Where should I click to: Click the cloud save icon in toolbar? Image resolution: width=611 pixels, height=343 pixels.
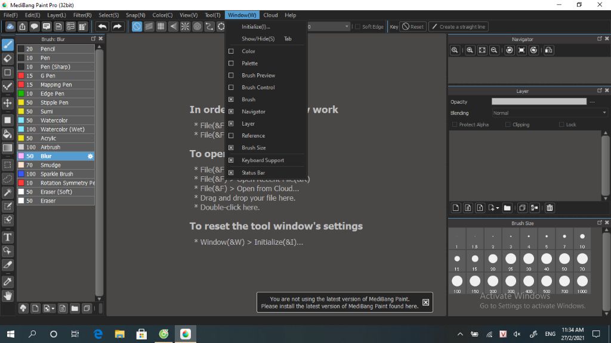10,26
